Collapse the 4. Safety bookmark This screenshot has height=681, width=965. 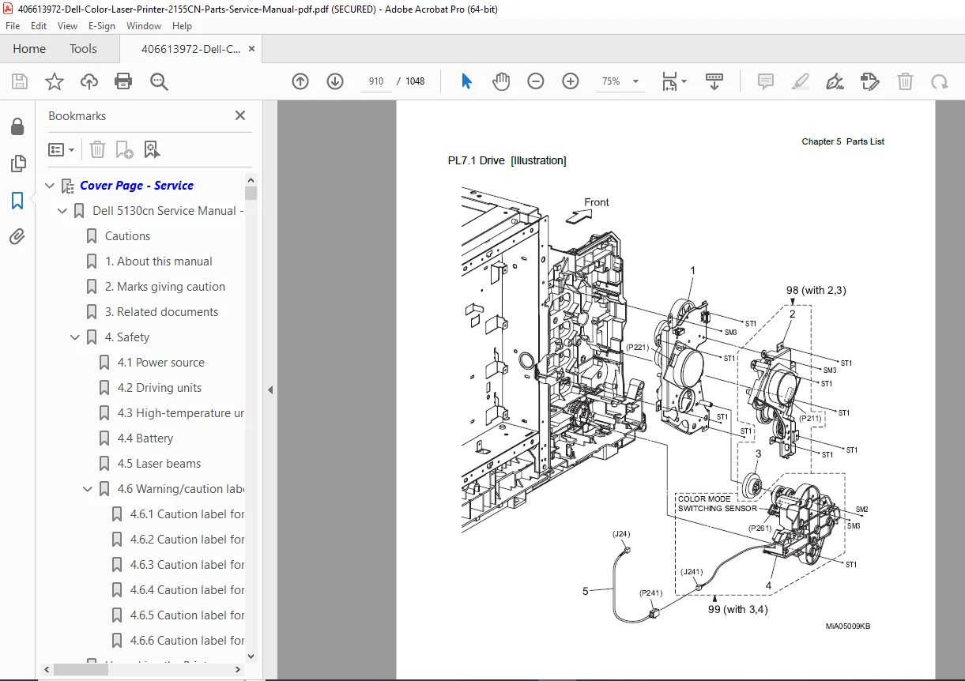click(x=75, y=337)
